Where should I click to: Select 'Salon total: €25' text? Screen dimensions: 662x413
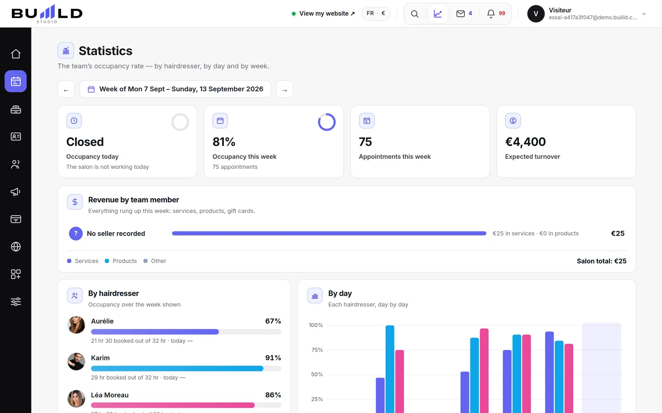click(602, 261)
